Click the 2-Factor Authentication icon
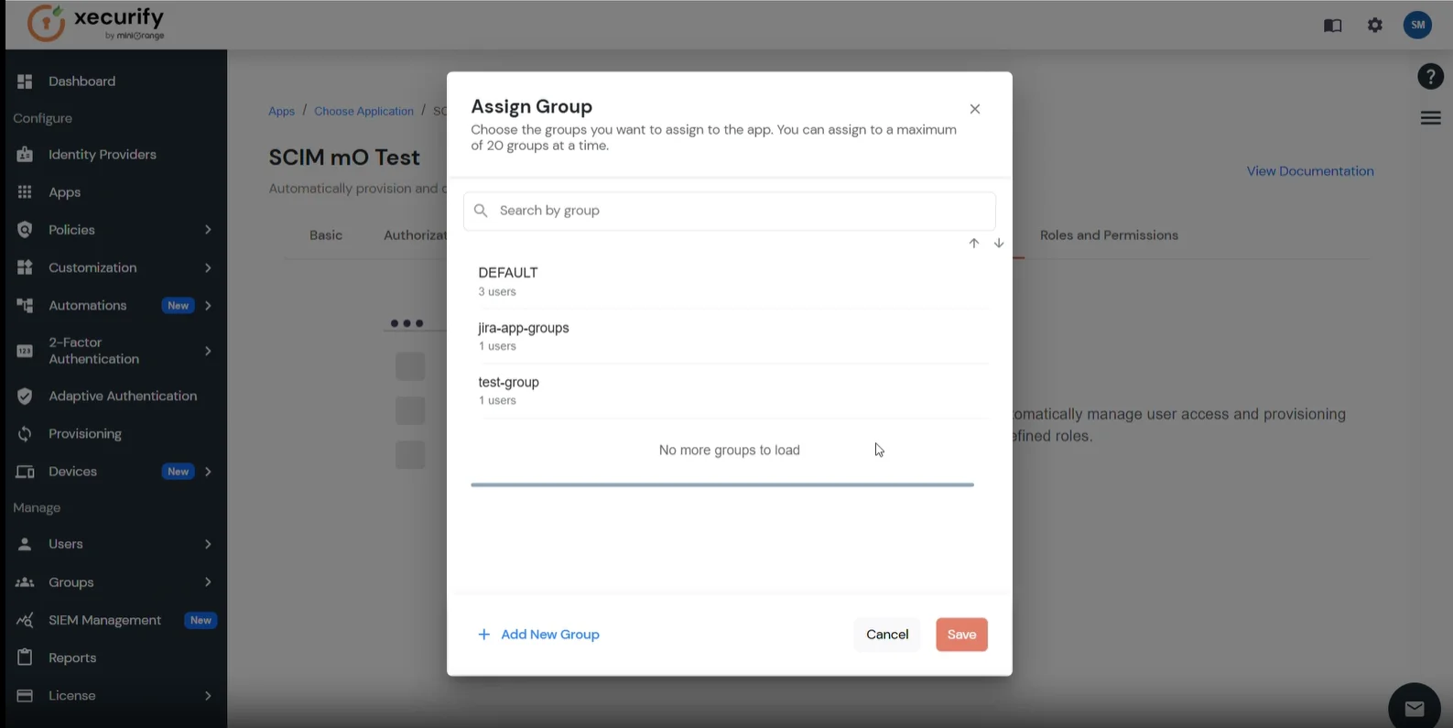Image resolution: width=1453 pixels, height=728 pixels. coord(25,351)
